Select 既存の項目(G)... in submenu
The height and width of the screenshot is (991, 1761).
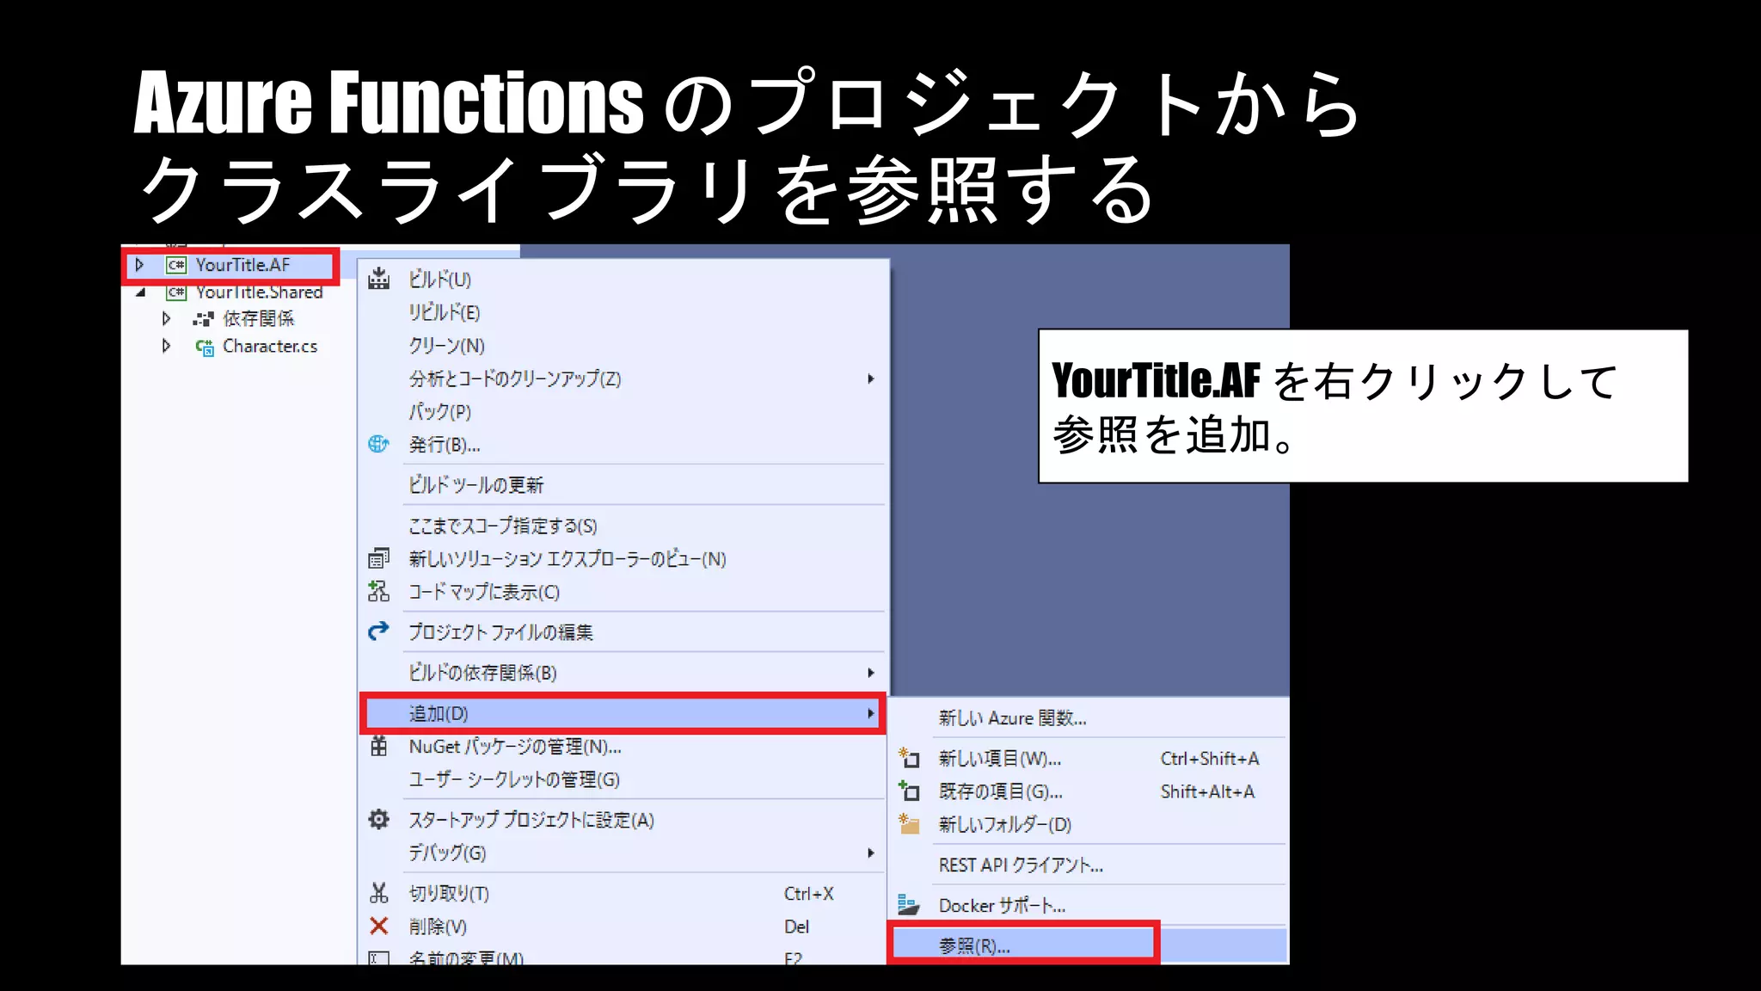1089,791
